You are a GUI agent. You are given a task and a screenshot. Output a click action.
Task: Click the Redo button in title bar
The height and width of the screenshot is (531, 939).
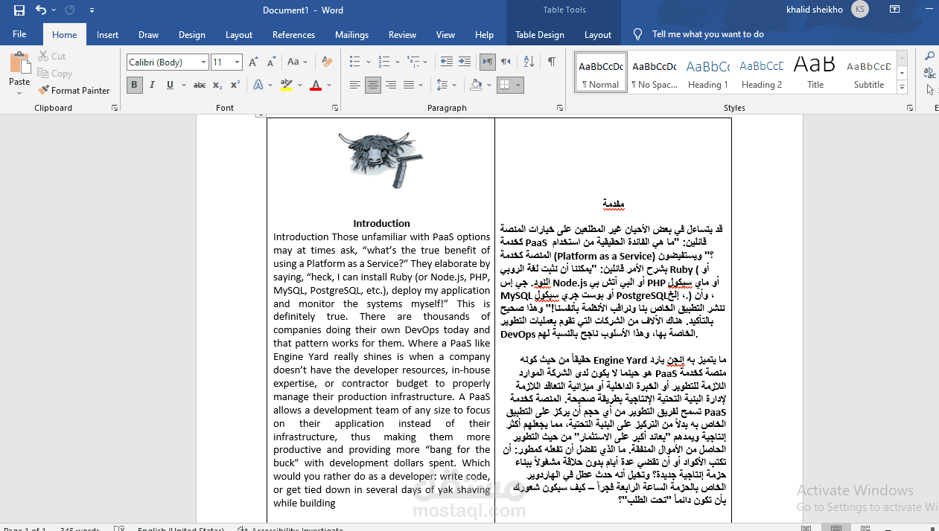(x=70, y=10)
